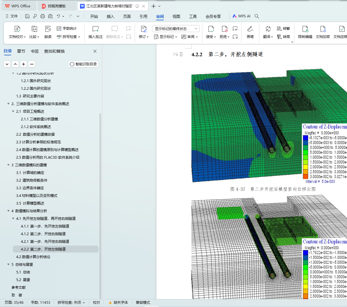
Task: Click the Undo arrow icon
Action: tap(59, 16)
